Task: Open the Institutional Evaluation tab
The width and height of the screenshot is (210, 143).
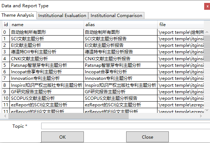Action: [x=62, y=16]
